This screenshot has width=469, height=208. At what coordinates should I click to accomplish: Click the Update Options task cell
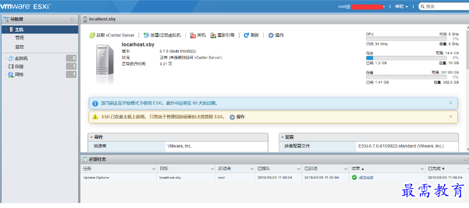(x=96, y=178)
